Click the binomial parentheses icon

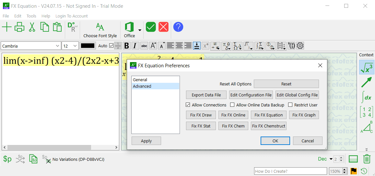(291, 46)
